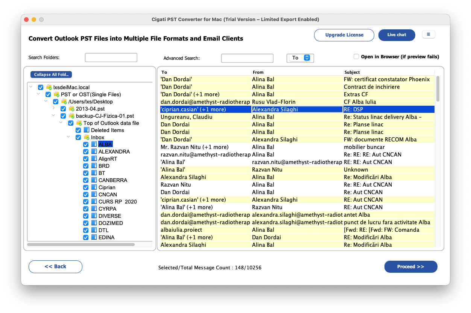Click the Ciprian folder icon
Screen dimensions: 471x313
pos(94,187)
